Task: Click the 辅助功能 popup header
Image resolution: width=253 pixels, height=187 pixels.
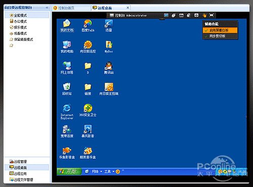Action: [x=212, y=24]
